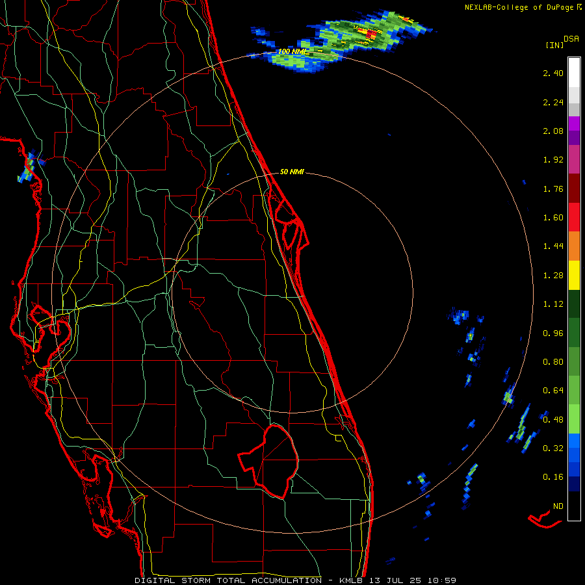This screenshot has width=585, height=585.
Task: Click the legend value 2.24
Action: tap(553, 102)
